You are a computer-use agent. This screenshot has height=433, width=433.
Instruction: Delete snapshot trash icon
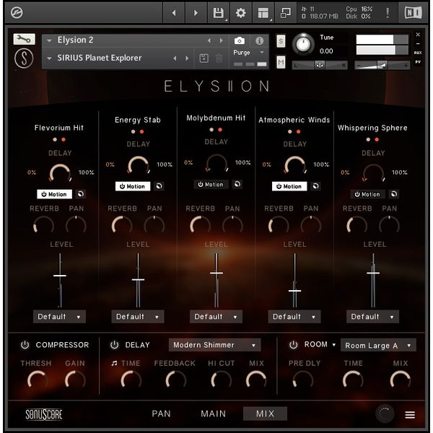(x=219, y=58)
